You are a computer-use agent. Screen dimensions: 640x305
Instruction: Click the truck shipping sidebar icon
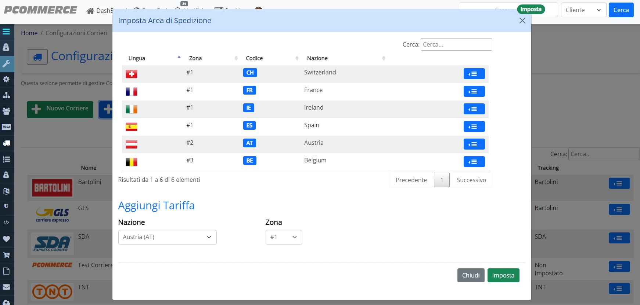point(6,143)
